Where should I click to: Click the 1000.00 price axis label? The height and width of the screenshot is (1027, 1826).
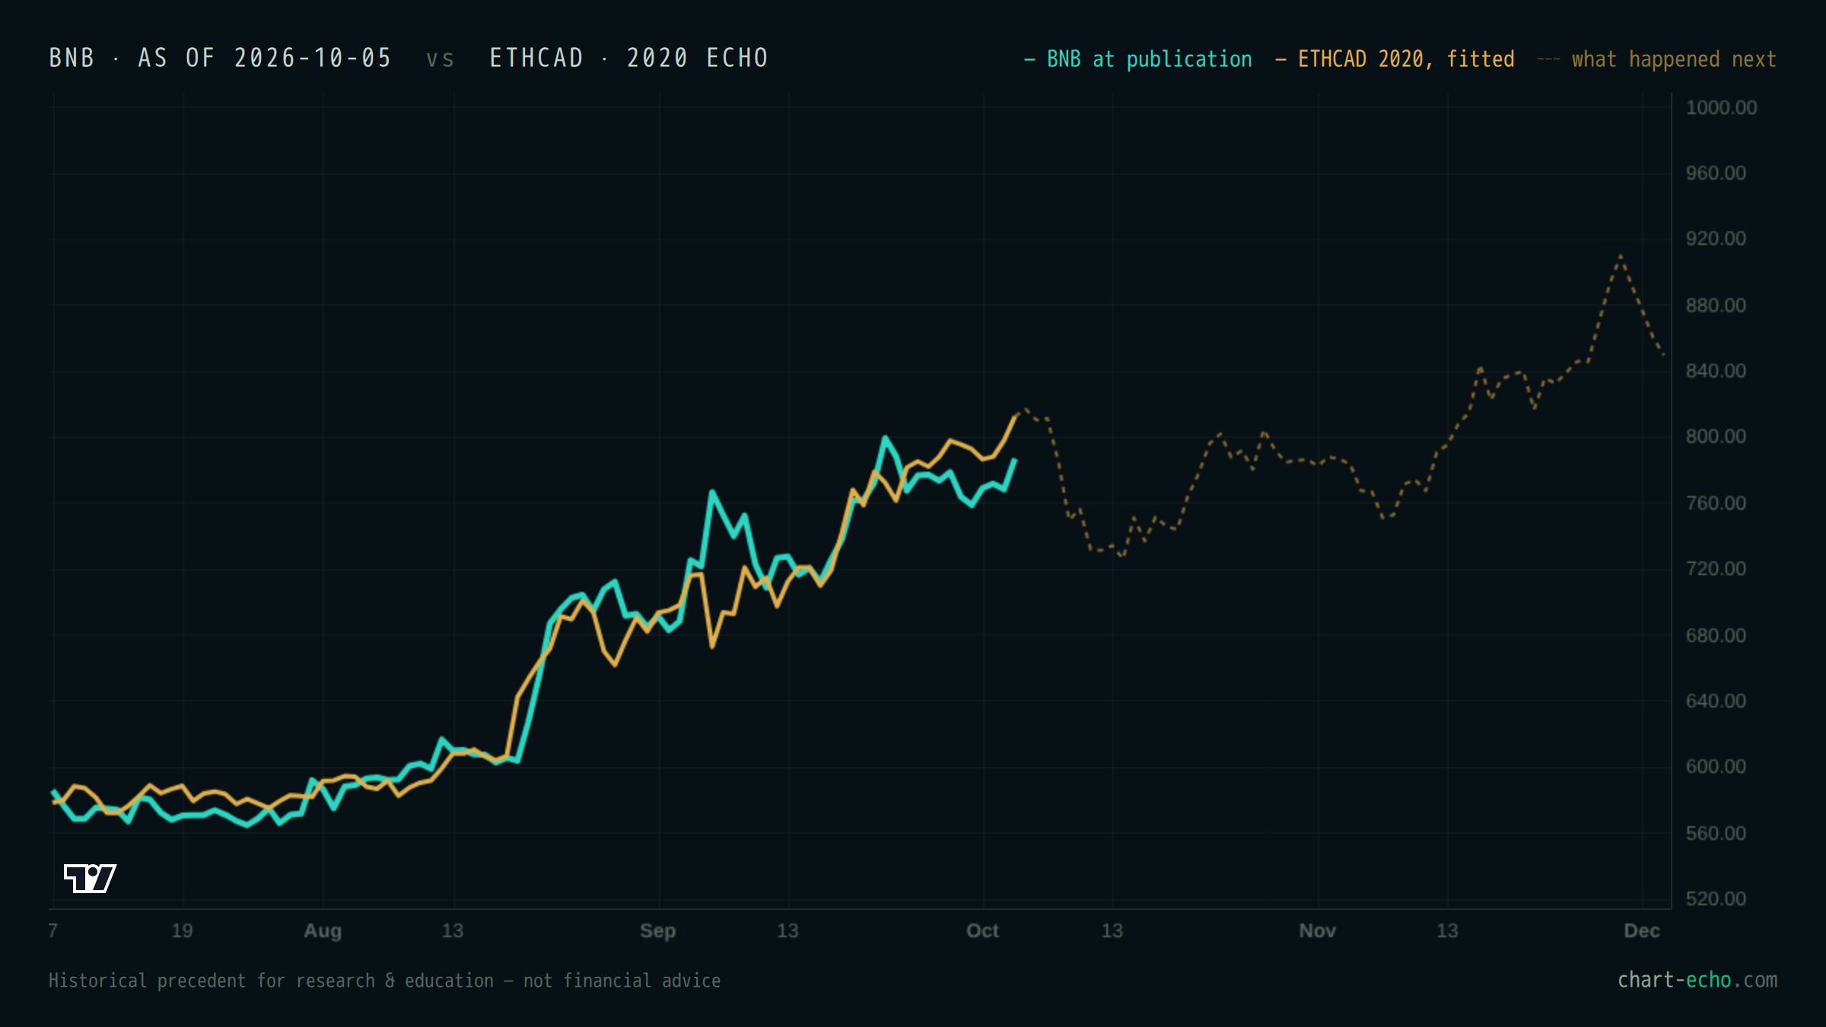1721,107
